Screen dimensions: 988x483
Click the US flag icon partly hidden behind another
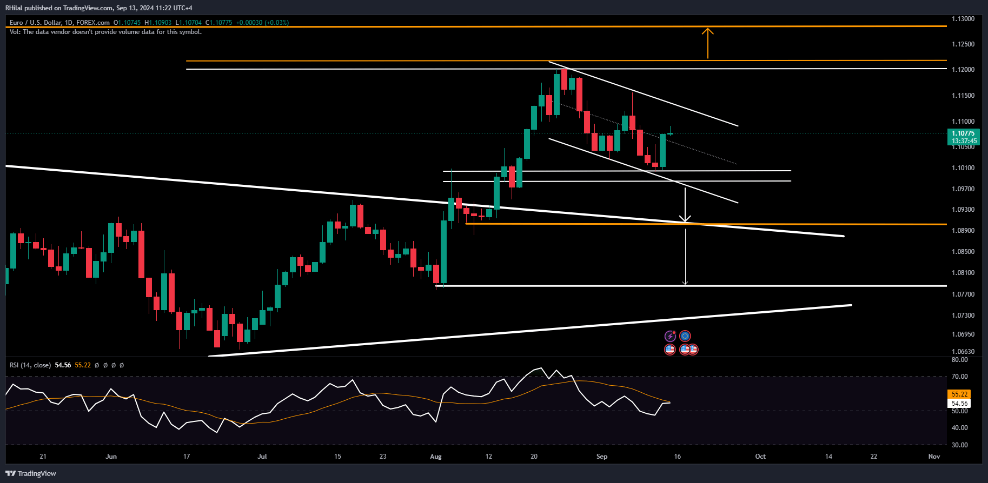(694, 350)
